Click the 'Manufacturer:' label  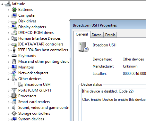(103, 66)
